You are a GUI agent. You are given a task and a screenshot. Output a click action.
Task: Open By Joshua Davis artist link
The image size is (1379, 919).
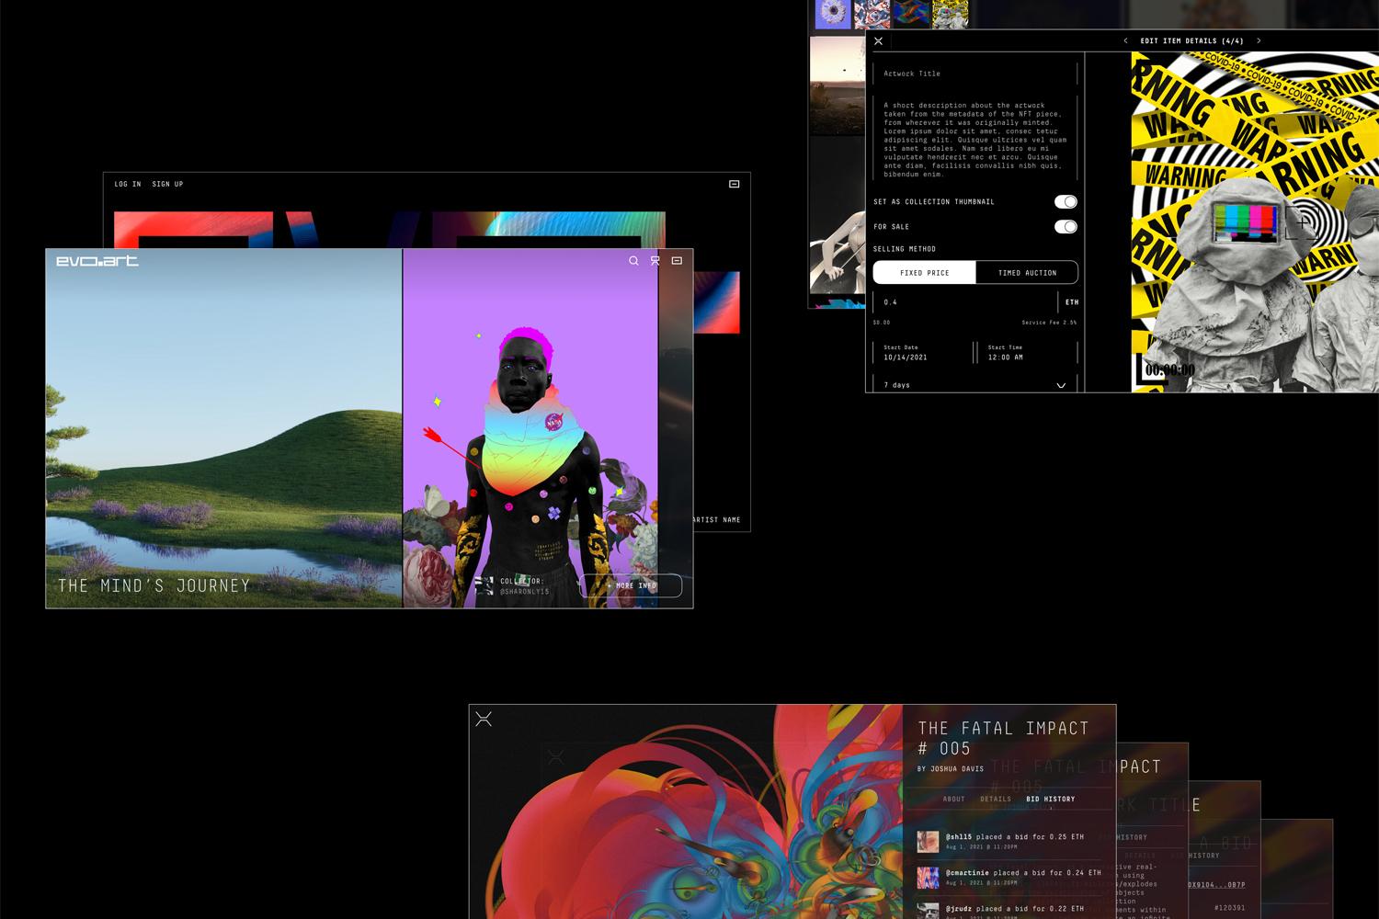point(951,769)
